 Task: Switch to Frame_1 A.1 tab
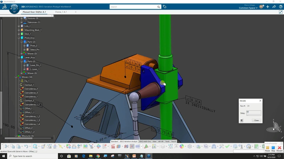(x=61, y=12)
